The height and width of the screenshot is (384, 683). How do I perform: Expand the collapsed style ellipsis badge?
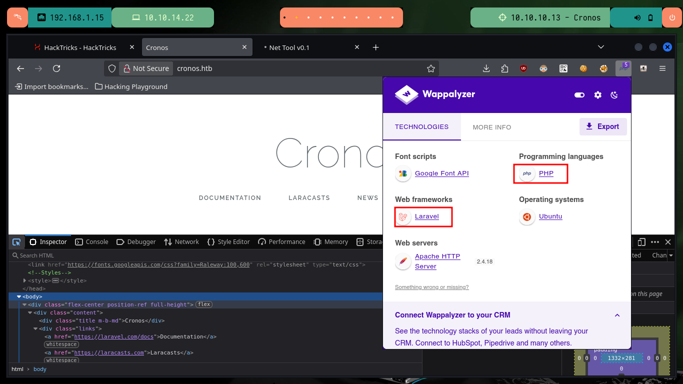pos(55,281)
